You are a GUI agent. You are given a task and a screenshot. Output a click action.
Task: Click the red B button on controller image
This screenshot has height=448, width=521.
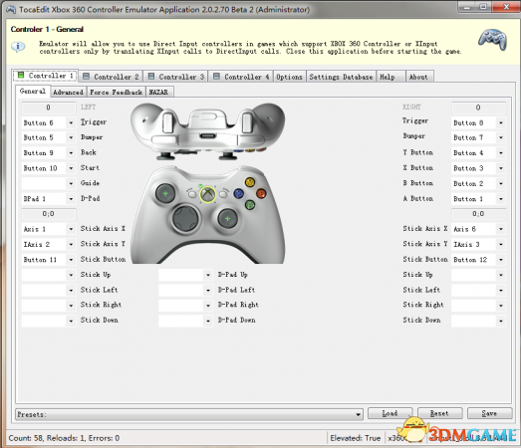[x=261, y=193]
